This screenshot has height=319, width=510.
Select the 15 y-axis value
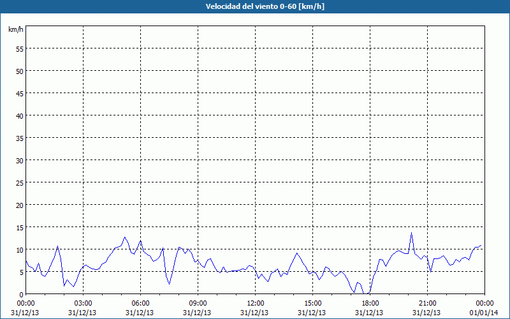click(20, 227)
